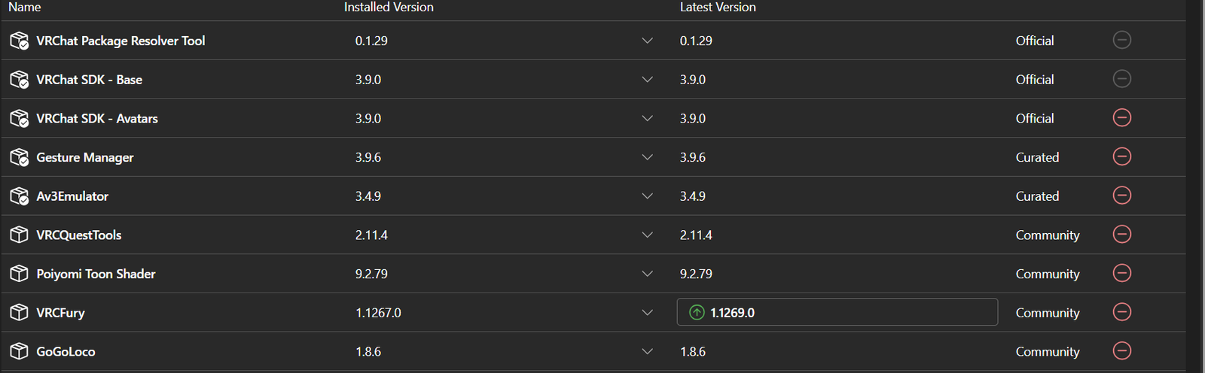
Task: Sort packages by the Name column header
Action: [x=25, y=8]
